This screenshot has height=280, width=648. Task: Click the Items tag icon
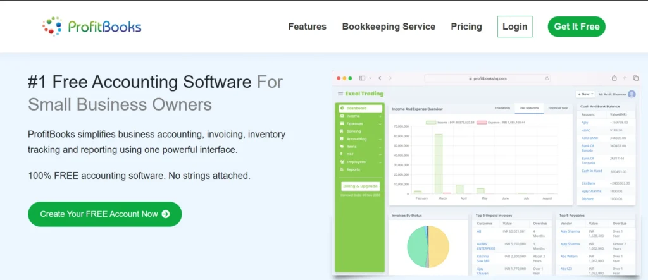pos(342,147)
